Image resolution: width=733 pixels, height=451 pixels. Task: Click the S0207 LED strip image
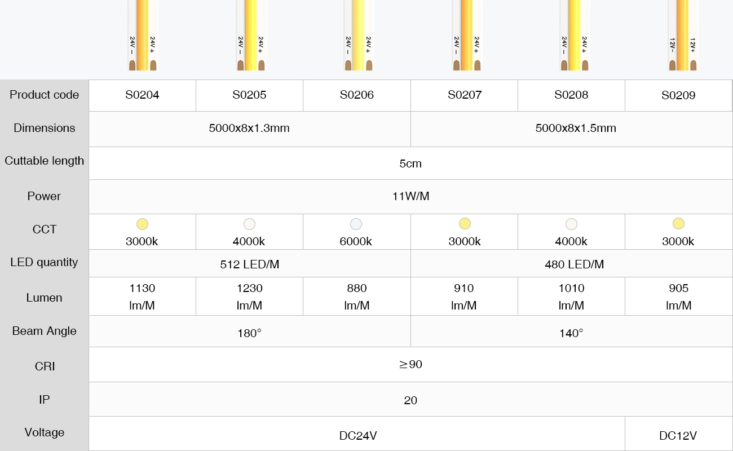pyautogui.click(x=467, y=35)
